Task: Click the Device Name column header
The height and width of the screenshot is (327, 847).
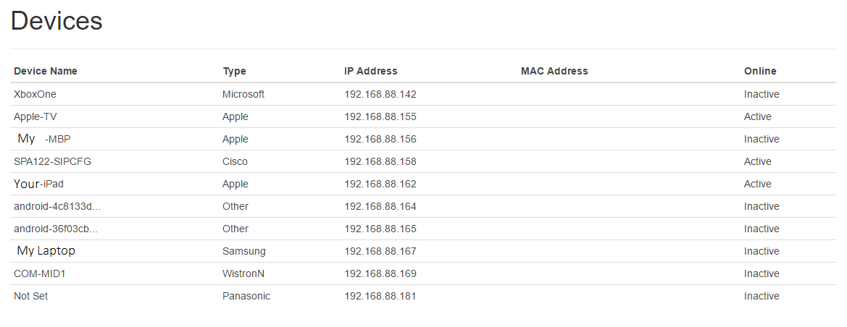Action: [46, 71]
